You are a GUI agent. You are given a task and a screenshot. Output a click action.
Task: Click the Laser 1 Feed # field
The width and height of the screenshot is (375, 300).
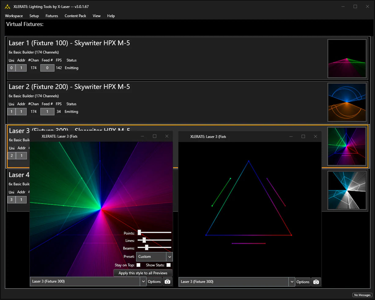pyautogui.click(x=47, y=68)
